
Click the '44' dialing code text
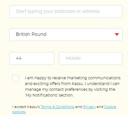point(19,58)
